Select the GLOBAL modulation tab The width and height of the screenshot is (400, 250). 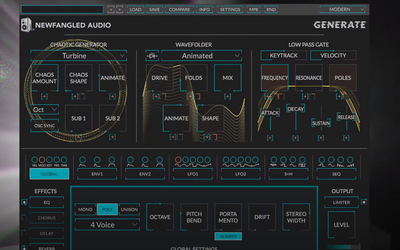49,174
